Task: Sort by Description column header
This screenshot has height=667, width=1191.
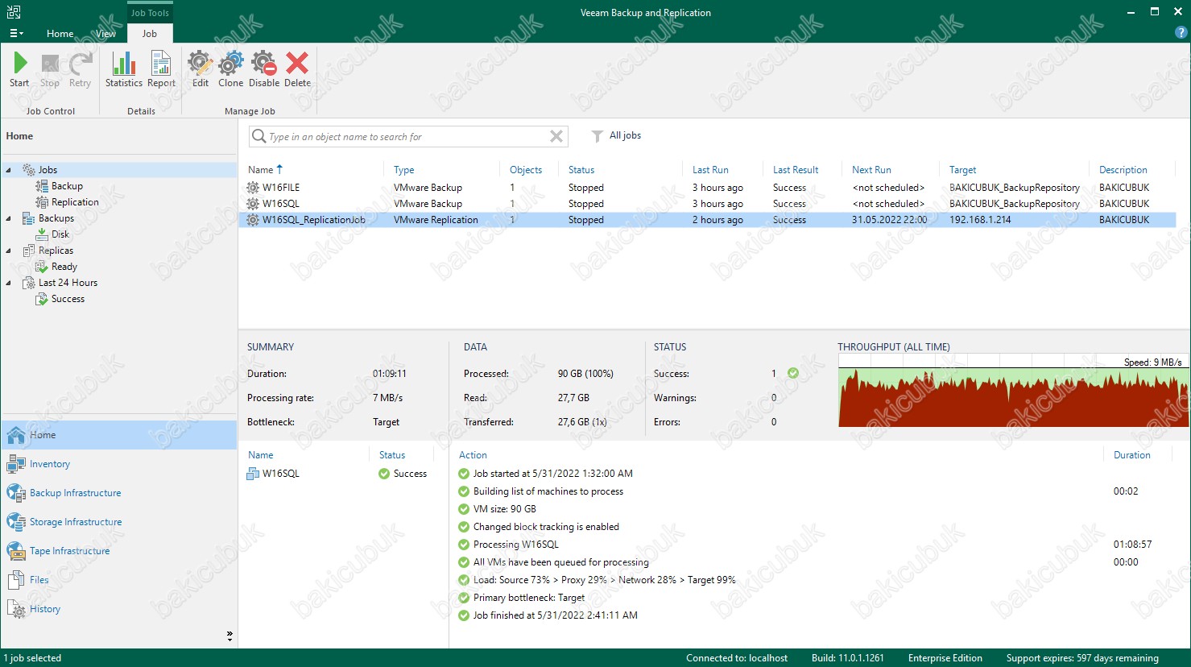Action: [1123, 170]
